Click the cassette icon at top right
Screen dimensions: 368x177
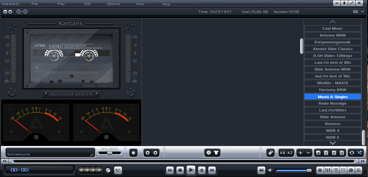[x=355, y=11]
